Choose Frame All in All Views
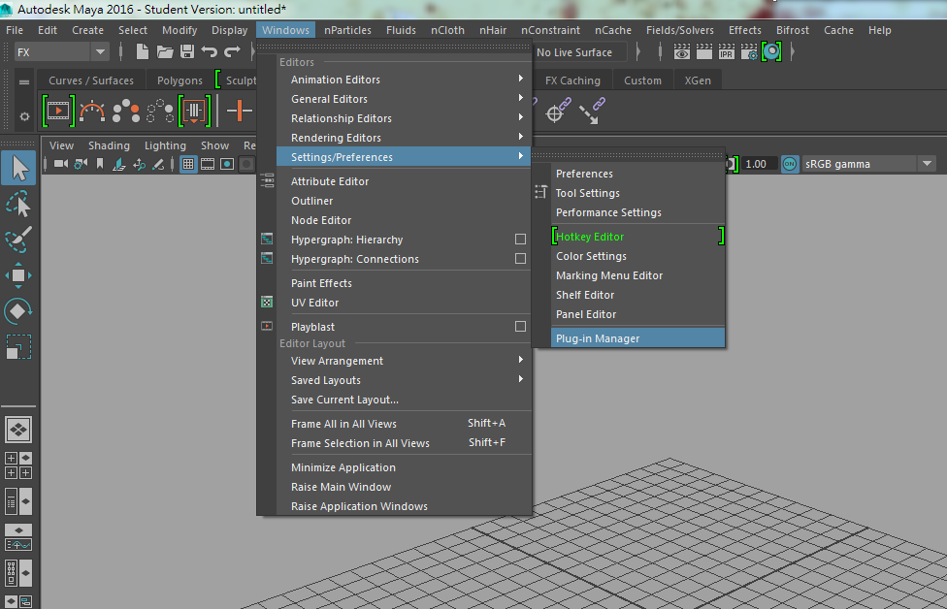The height and width of the screenshot is (609, 947). (404, 423)
